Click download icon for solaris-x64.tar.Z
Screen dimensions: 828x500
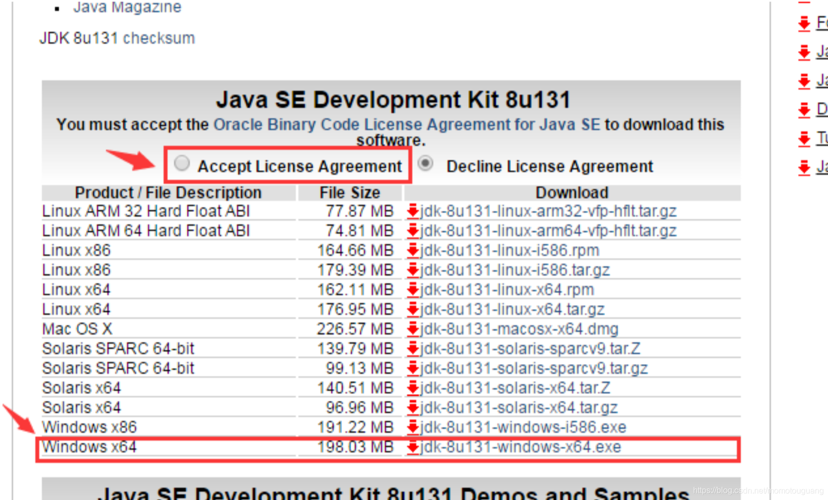click(x=413, y=388)
